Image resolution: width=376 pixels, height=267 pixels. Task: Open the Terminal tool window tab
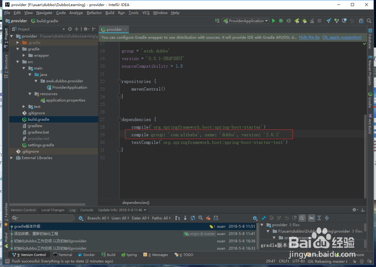[x=62, y=255]
